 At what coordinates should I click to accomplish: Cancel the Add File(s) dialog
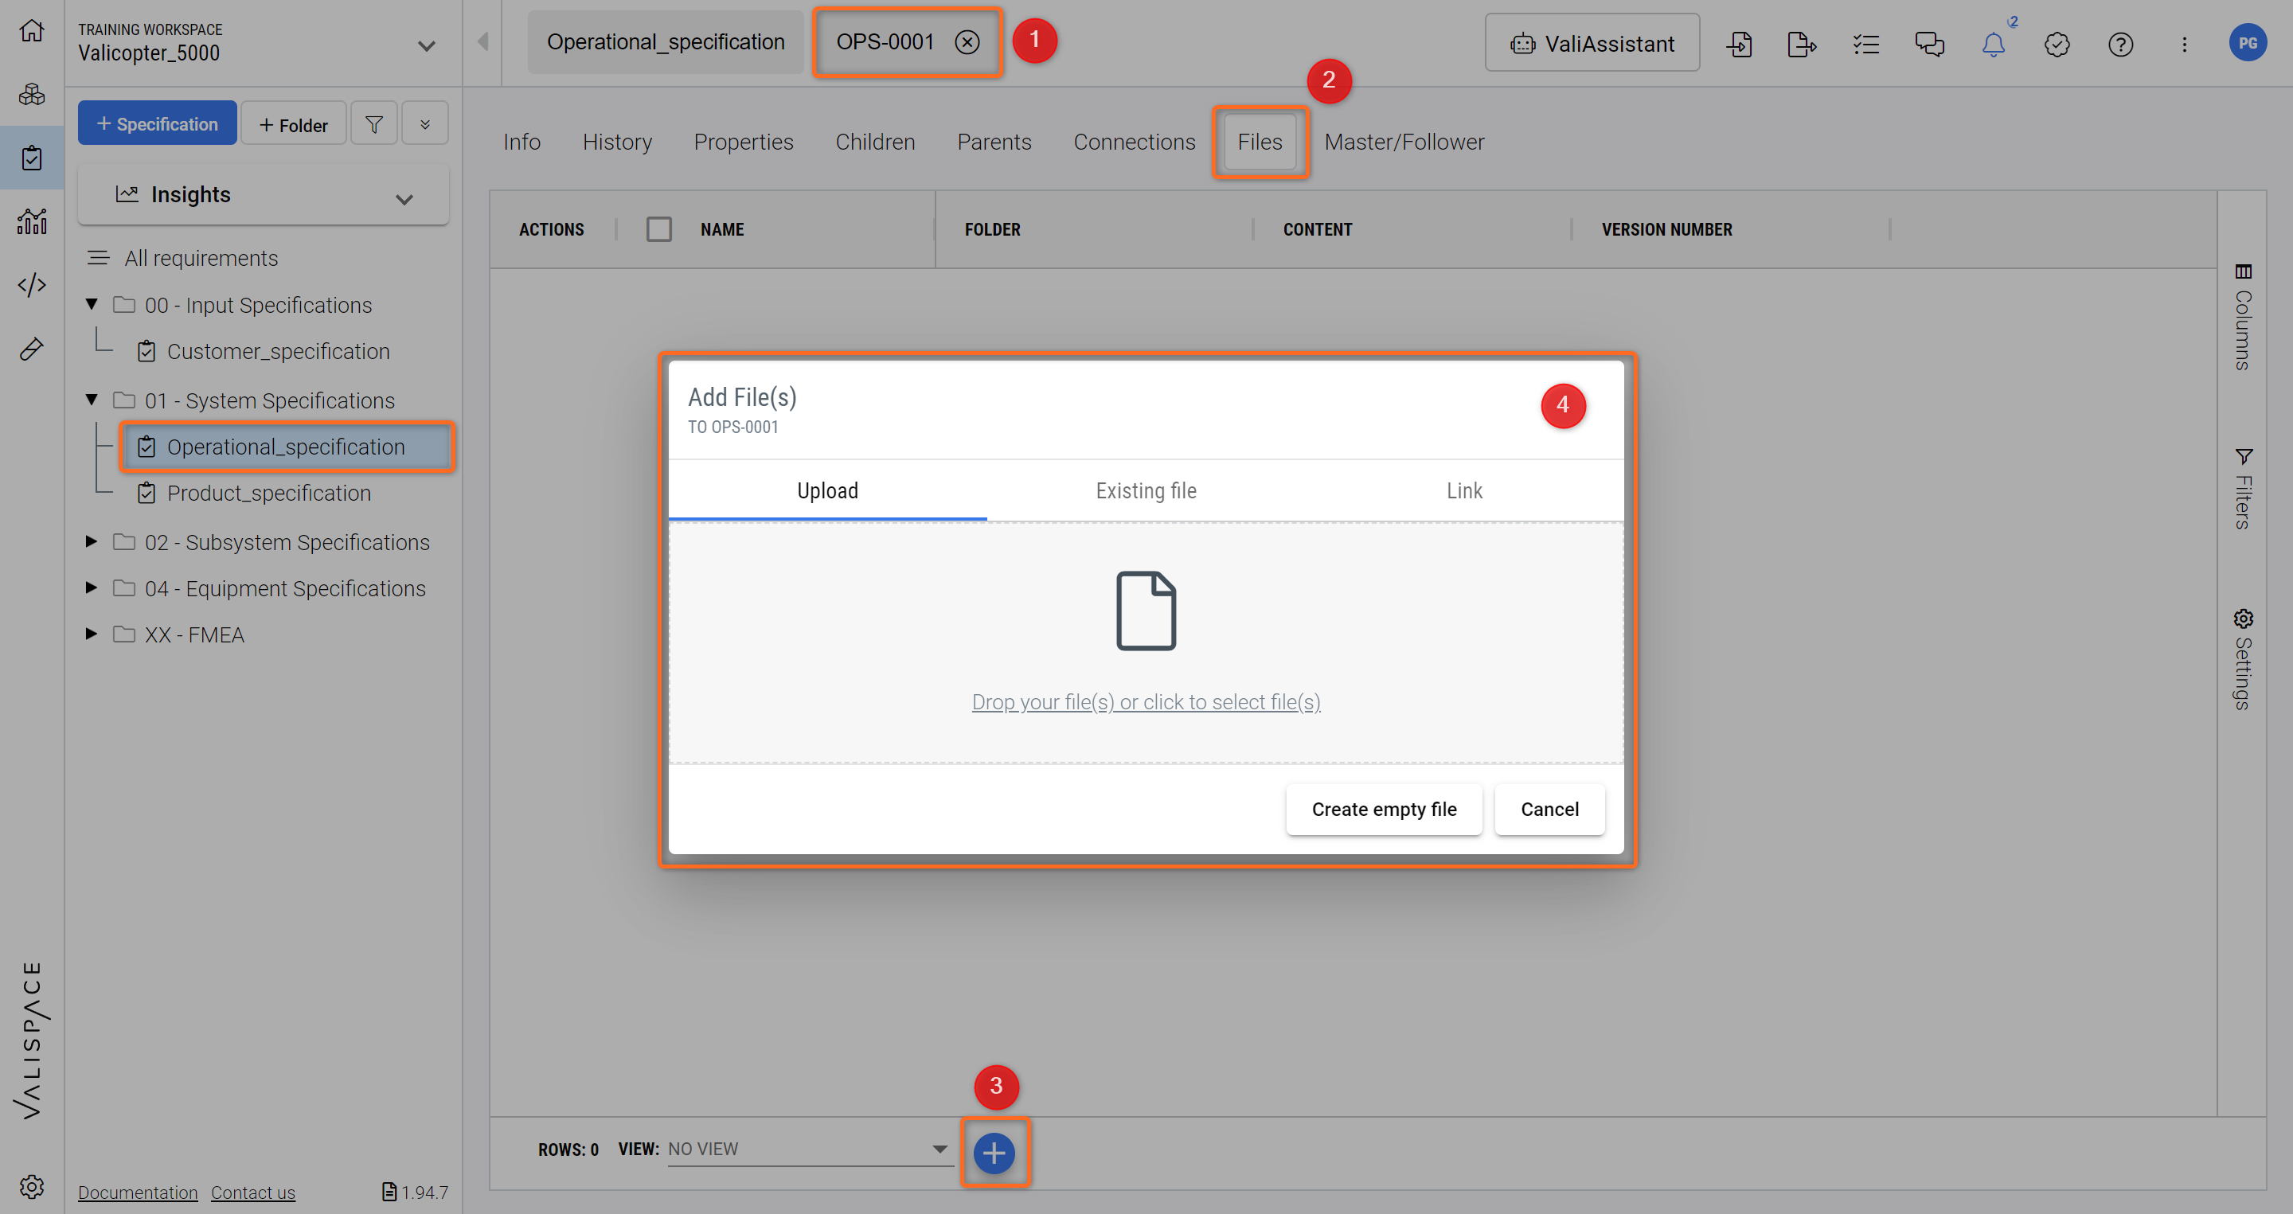(1549, 809)
